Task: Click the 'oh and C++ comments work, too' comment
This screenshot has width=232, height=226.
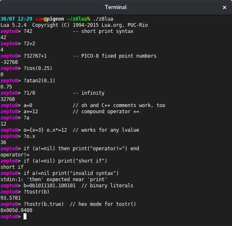Action: point(123,105)
